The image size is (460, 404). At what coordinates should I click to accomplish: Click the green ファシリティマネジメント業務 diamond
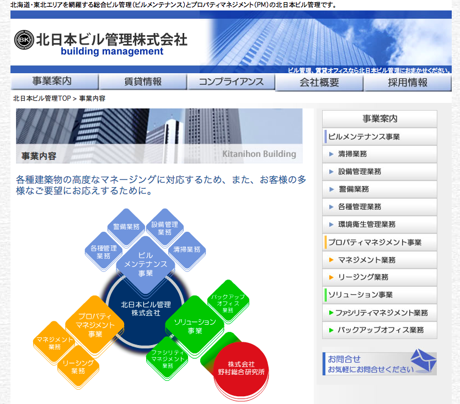tap(167, 359)
